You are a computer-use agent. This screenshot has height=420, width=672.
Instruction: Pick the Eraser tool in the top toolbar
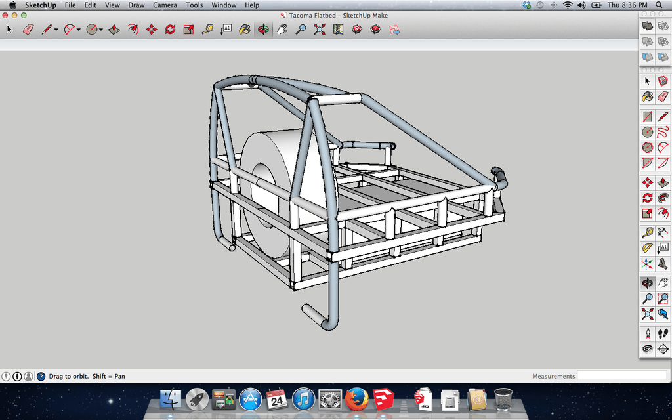(x=28, y=30)
